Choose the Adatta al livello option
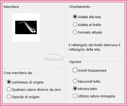Image resolution: width=127 pixels, height=106 pixels. tap(75, 24)
